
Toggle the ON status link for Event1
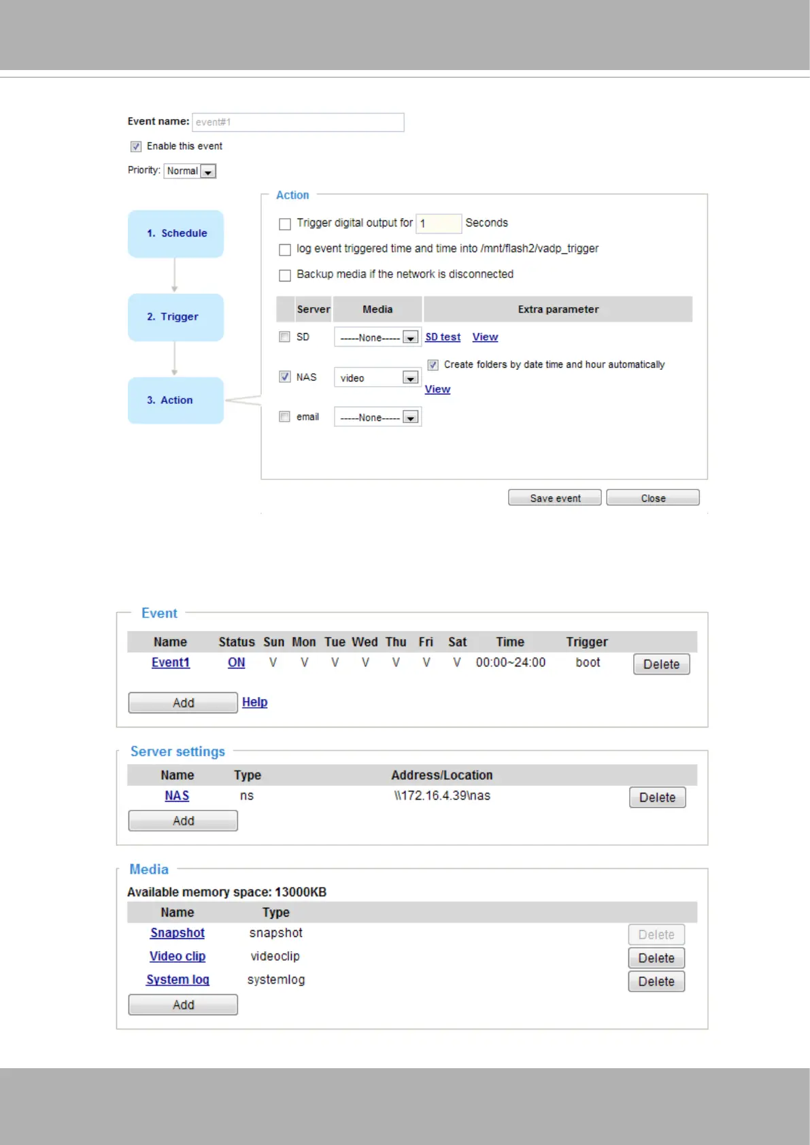point(236,663)
